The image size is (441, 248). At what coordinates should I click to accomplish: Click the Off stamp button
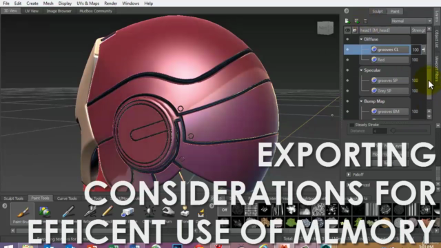point(224,209)
